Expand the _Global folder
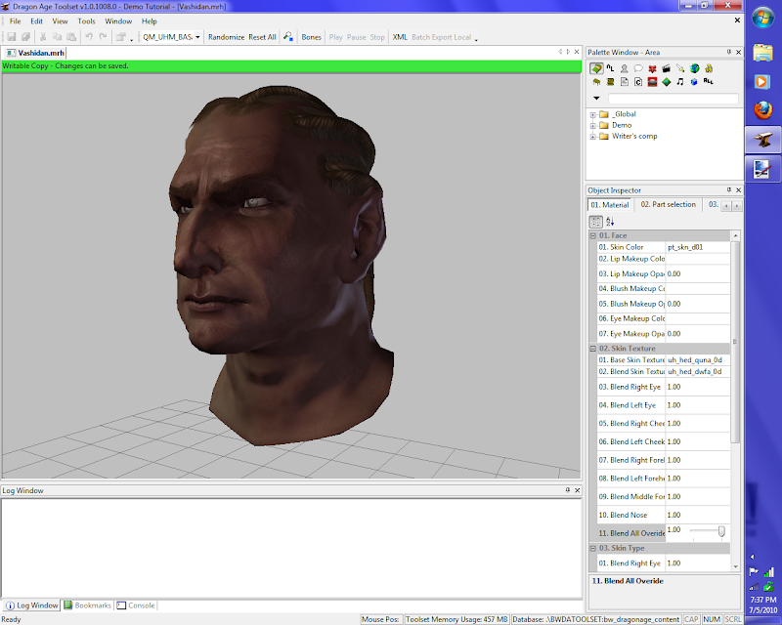The image size is (782, 625). 593,114
